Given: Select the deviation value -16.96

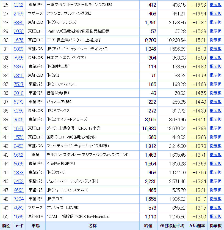Looking at the screenshot, I should pos(199,5).
